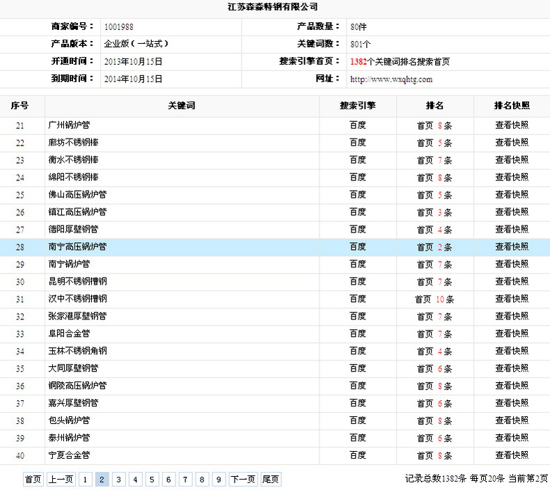This screenshot has height=490, width=550.
Task: Select the 企业版（一站式）version text
Action: point(136,44)
